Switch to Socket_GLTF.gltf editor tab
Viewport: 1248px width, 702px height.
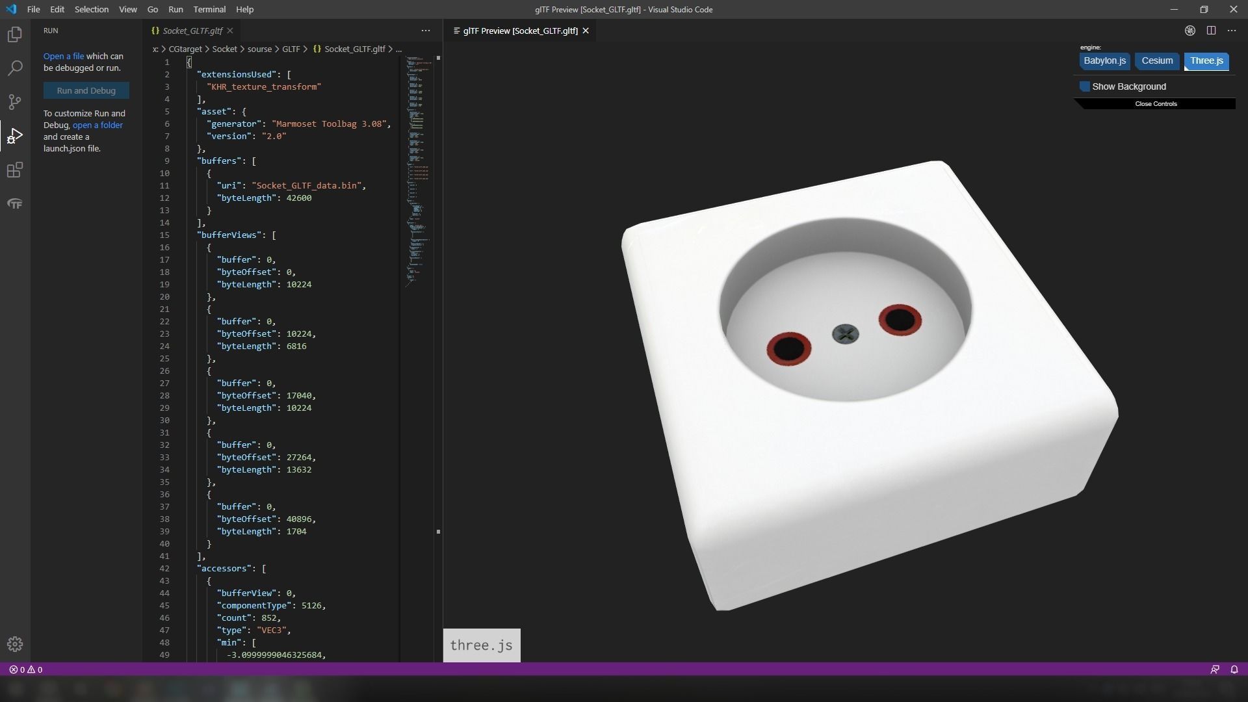tap(192, 31)
